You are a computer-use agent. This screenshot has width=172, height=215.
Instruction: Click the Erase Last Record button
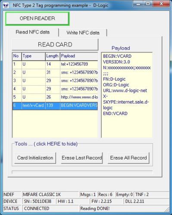pyautogui.click(x=82, y=158)
